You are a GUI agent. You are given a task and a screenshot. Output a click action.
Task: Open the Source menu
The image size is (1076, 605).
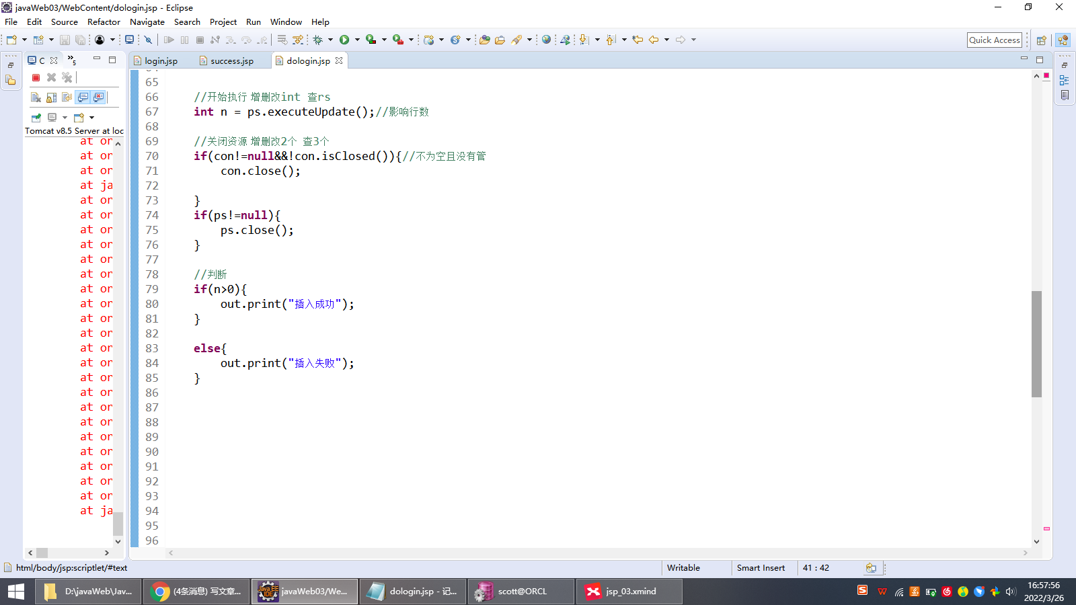[65, 22]
